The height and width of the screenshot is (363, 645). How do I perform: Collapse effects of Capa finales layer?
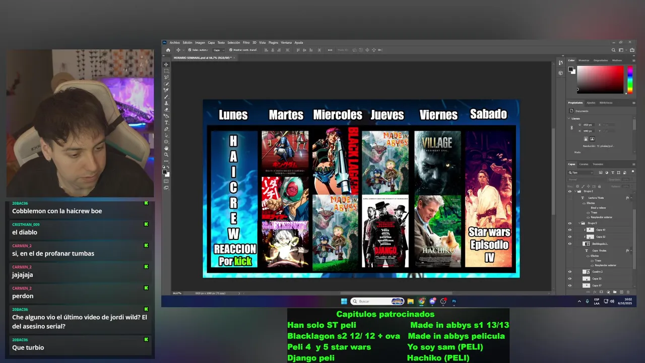click(x=631, y=251)
